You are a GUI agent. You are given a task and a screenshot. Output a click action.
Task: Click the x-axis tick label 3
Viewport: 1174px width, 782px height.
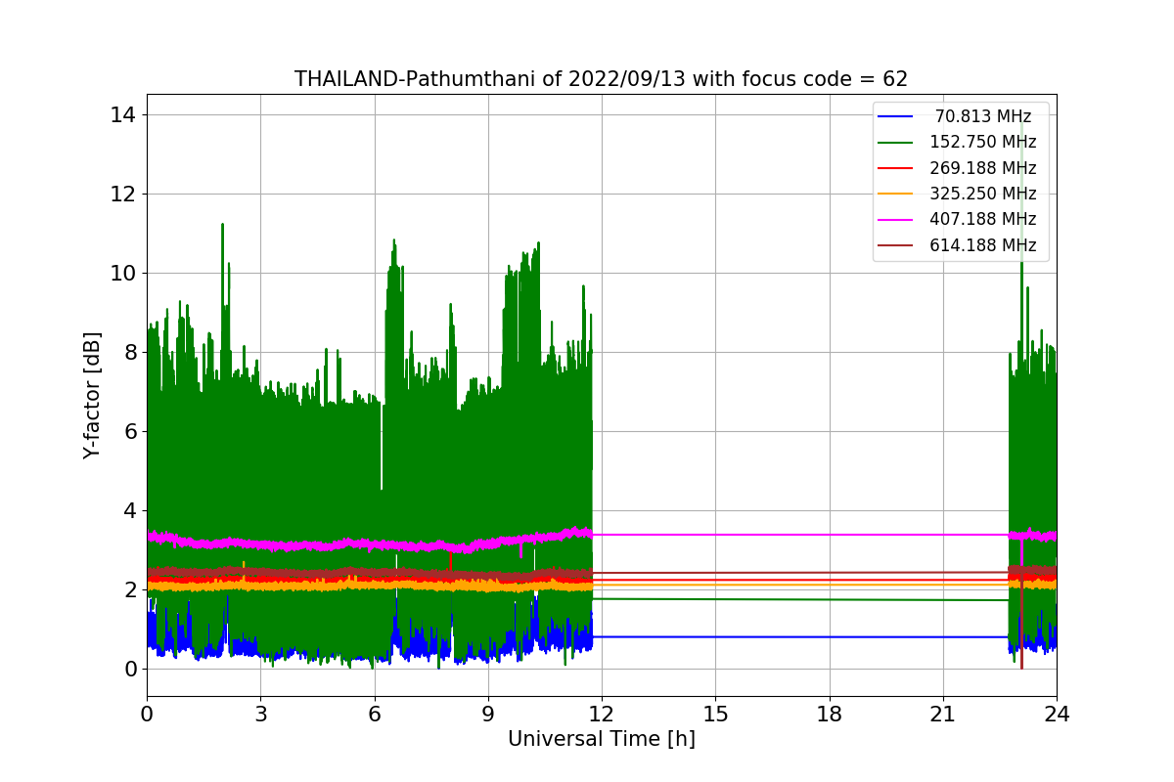click(260, 714)
